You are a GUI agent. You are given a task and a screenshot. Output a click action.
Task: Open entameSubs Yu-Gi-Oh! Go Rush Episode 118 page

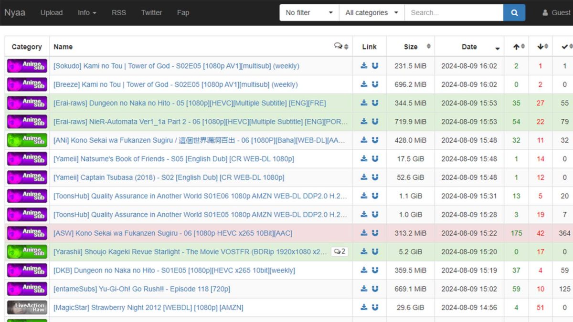click(x=142, y=289)
